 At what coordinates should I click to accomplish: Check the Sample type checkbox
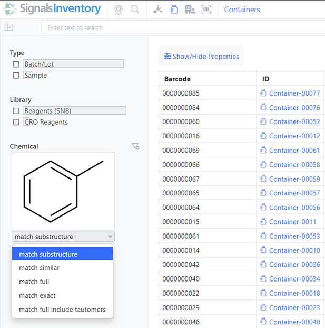(x=16, y=76)
